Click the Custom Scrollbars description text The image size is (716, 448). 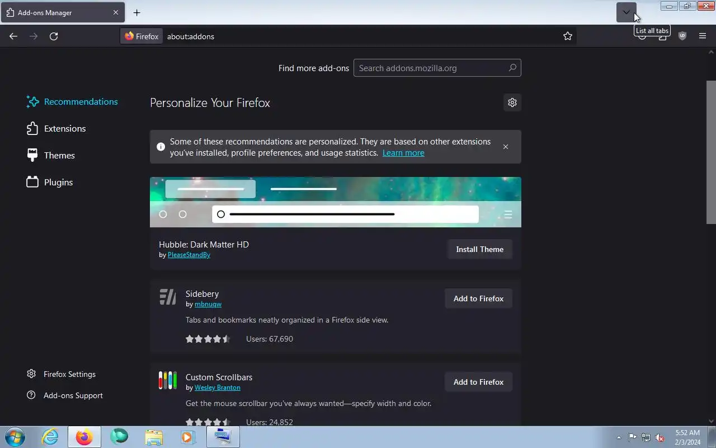point(308,403)
